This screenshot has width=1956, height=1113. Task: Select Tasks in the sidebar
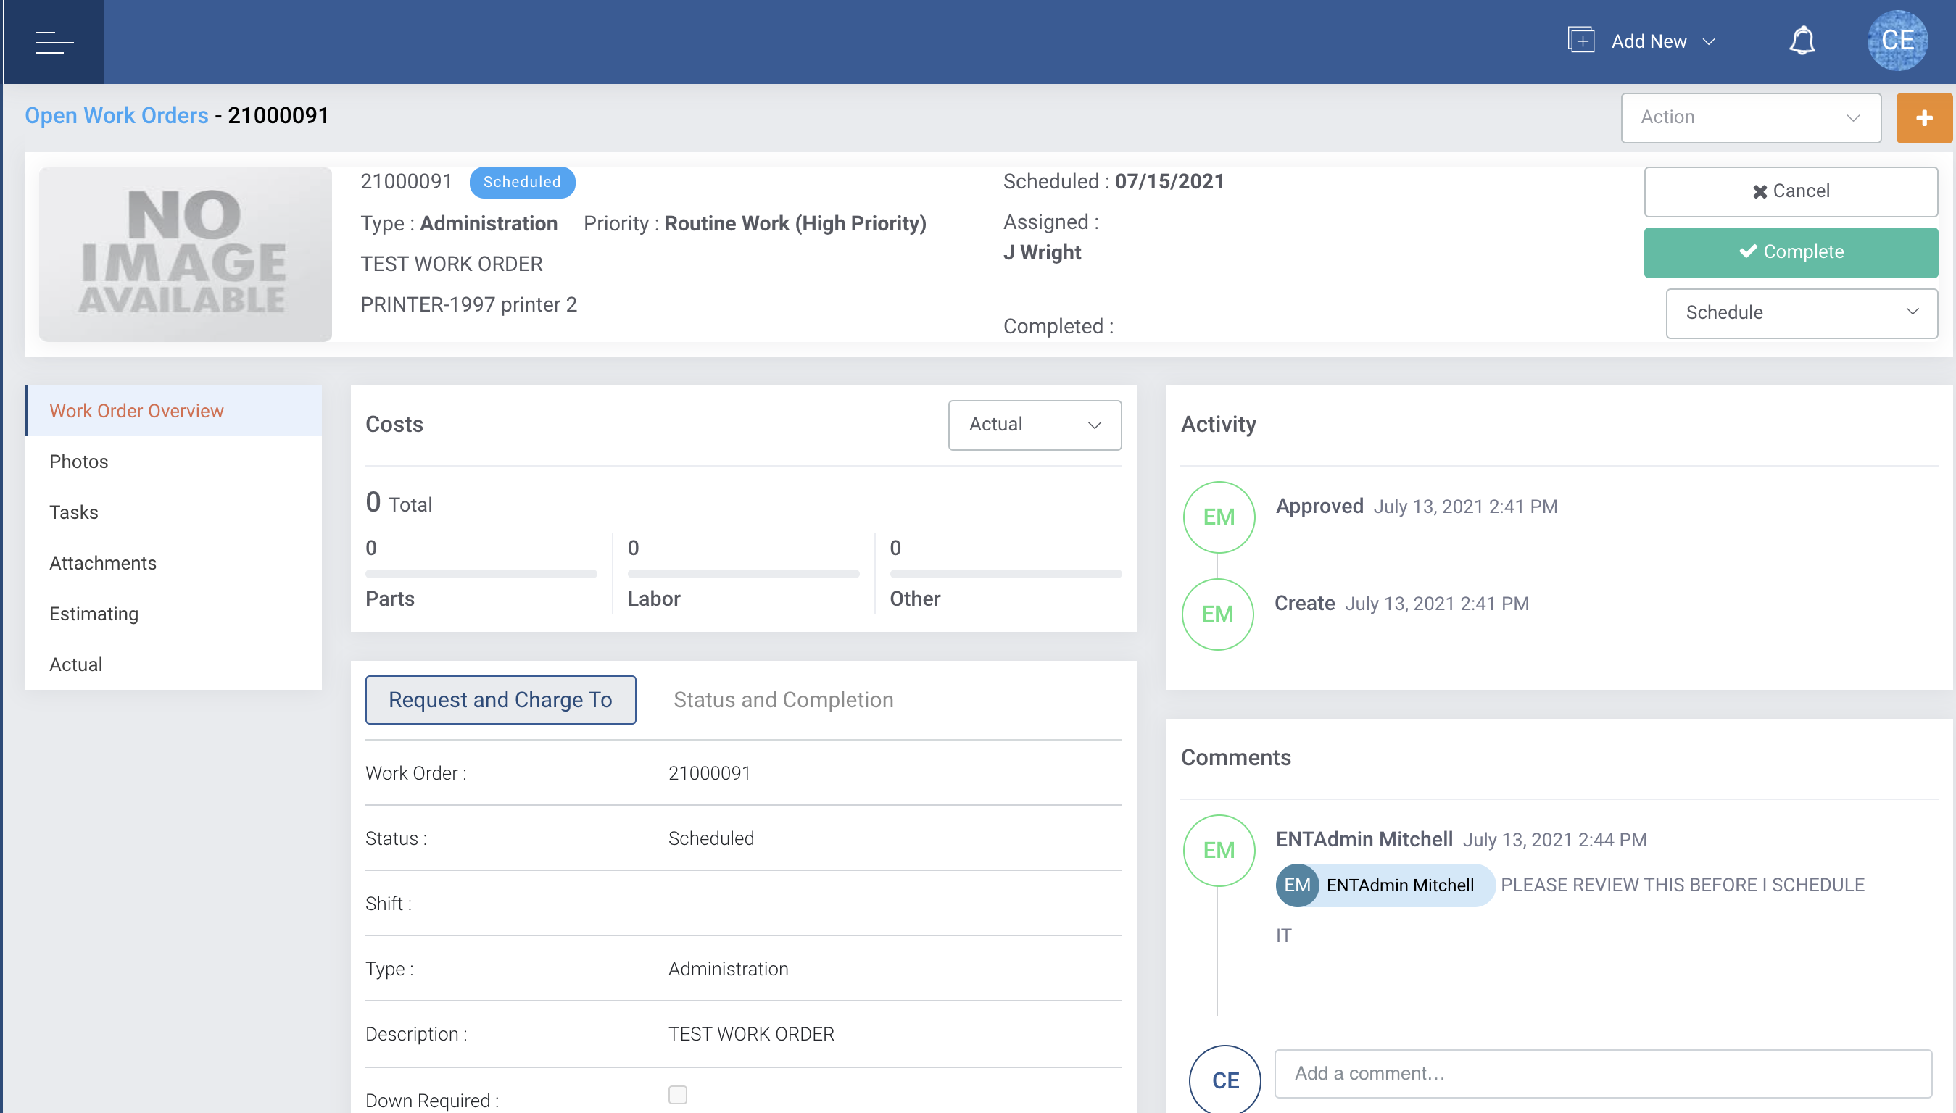73,512
